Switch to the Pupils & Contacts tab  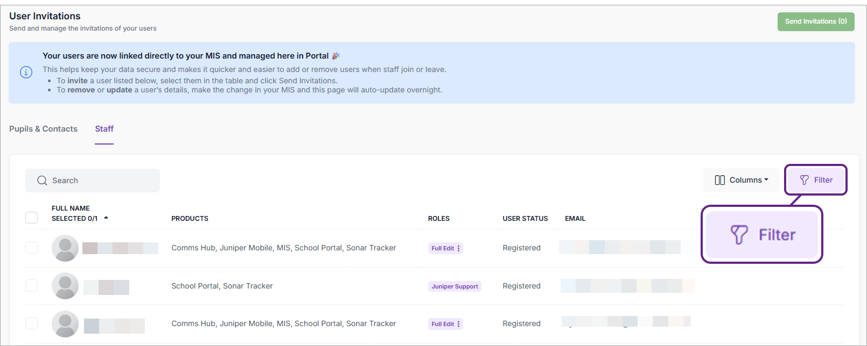point(43,129)
